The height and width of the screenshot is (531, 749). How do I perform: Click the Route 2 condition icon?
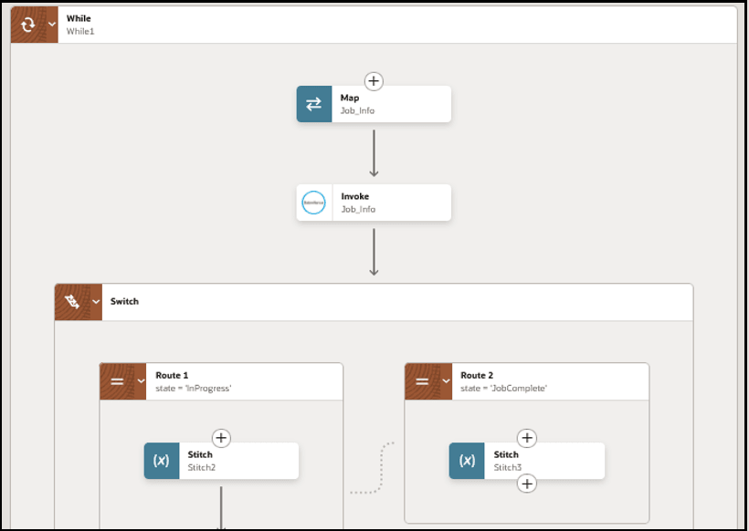click(423, 381)
